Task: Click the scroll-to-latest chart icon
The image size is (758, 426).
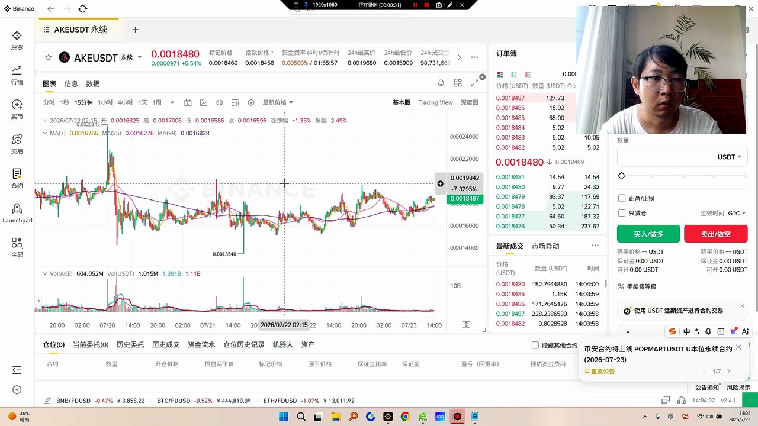Action: [466, 325]
